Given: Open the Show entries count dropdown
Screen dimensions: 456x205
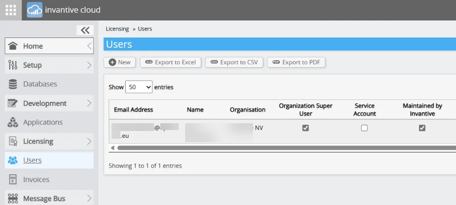Looking at the screenshot, I should click(x=139, y=87).
